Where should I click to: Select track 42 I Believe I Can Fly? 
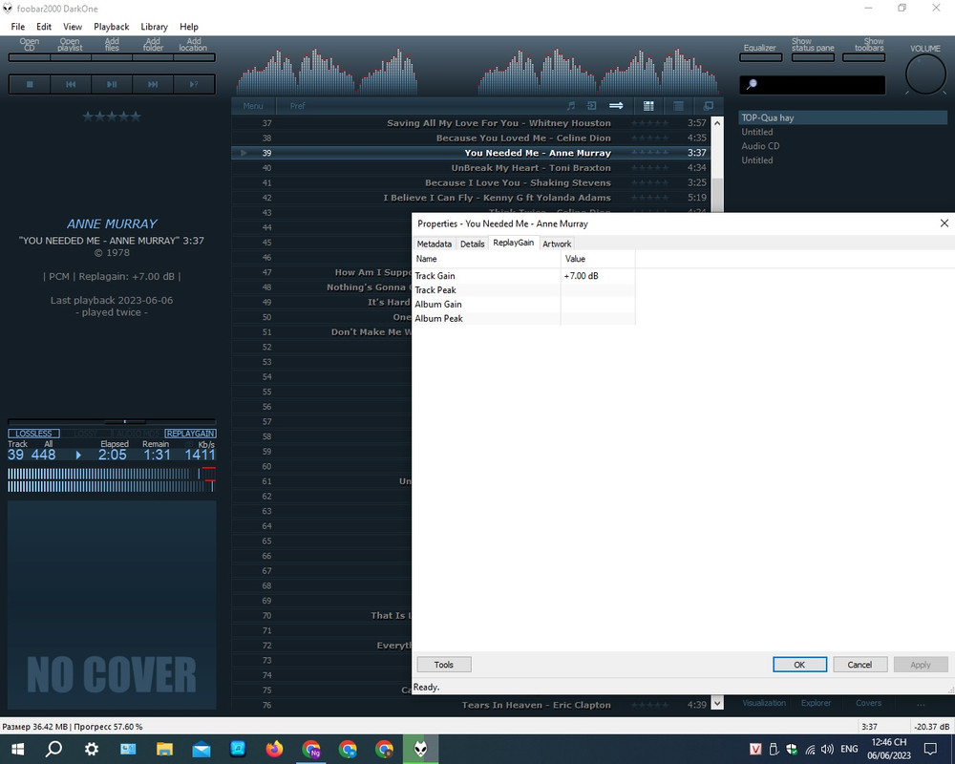click(x=470, y=198)
